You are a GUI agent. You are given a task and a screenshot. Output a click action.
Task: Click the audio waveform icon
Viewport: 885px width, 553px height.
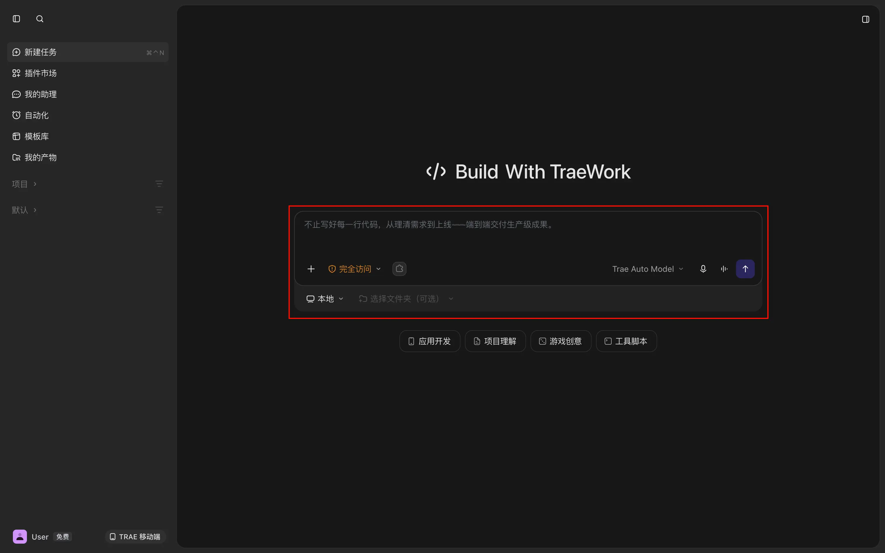coord(724,269)
